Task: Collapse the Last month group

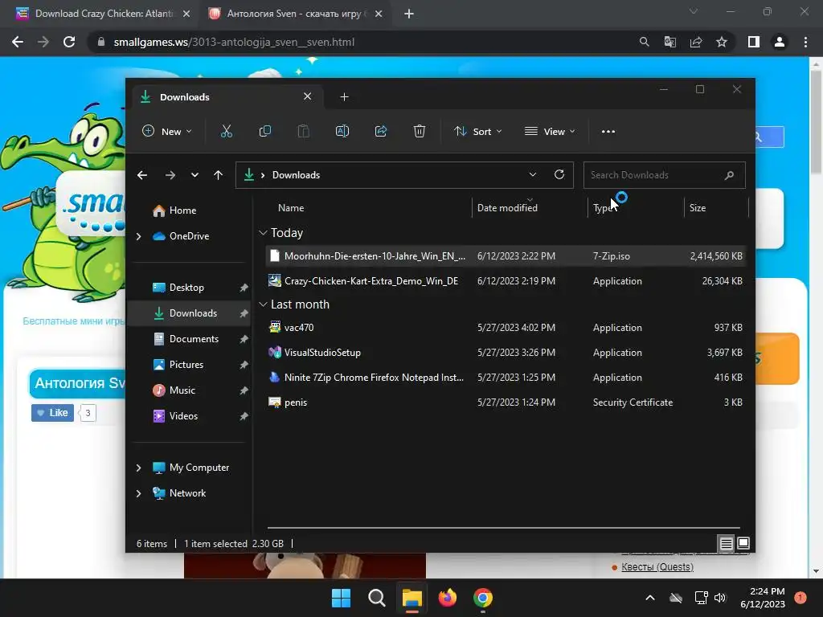Action: pyautogui.click(x=263, y=304)
